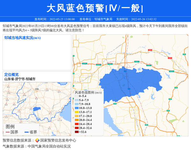Viewport: 191px width, 150px height.
Task: Select the >32.6 dark red legend swatch
Action: 76,132
